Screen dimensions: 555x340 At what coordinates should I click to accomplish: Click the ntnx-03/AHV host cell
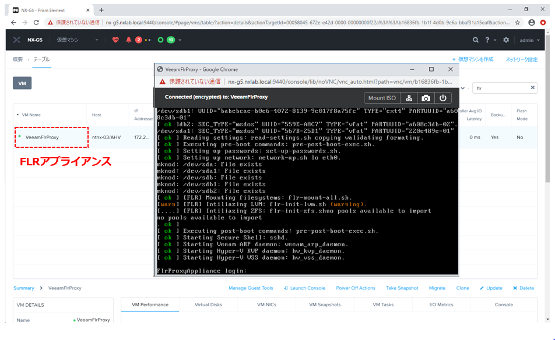point(106,137)
